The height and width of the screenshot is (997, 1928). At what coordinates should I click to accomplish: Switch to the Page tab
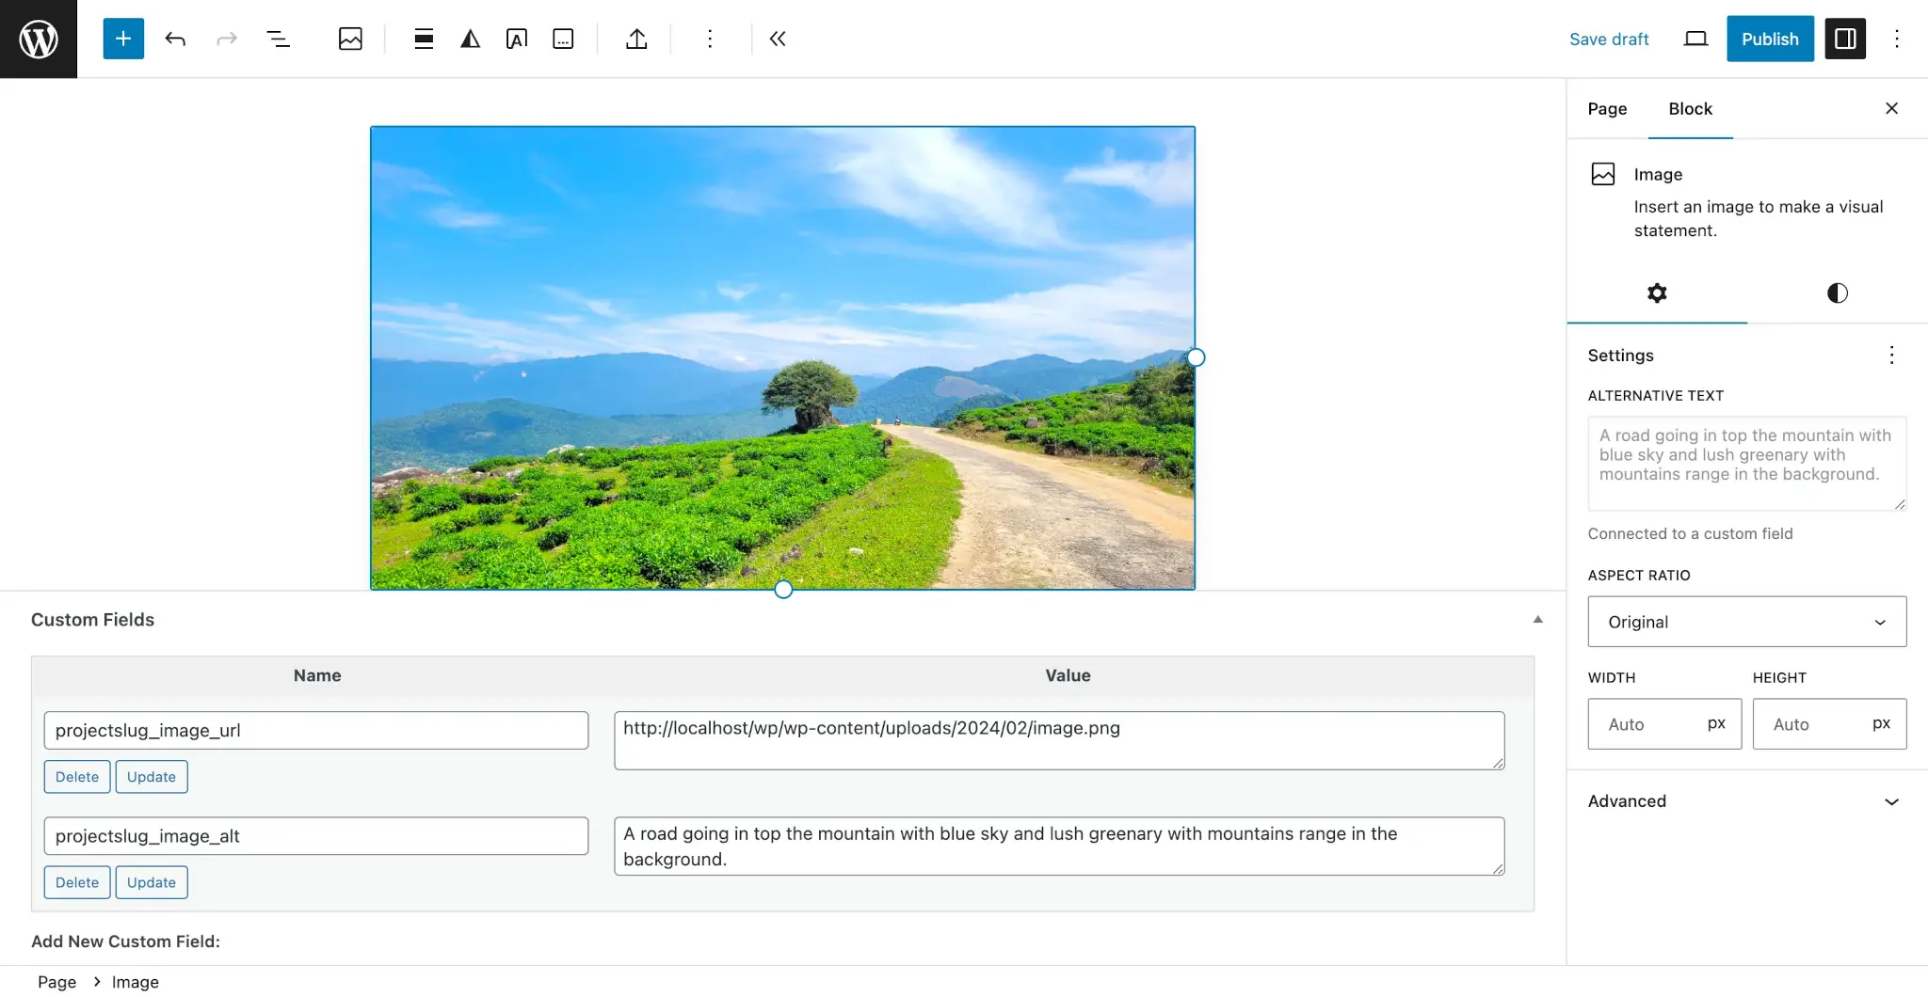click(x=1607, y=108)
